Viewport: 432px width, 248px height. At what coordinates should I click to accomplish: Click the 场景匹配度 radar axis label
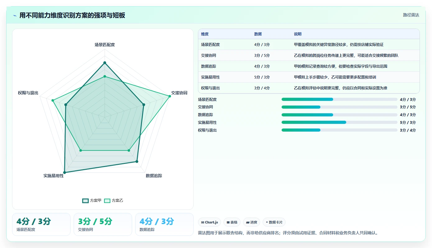click(105, 45)
